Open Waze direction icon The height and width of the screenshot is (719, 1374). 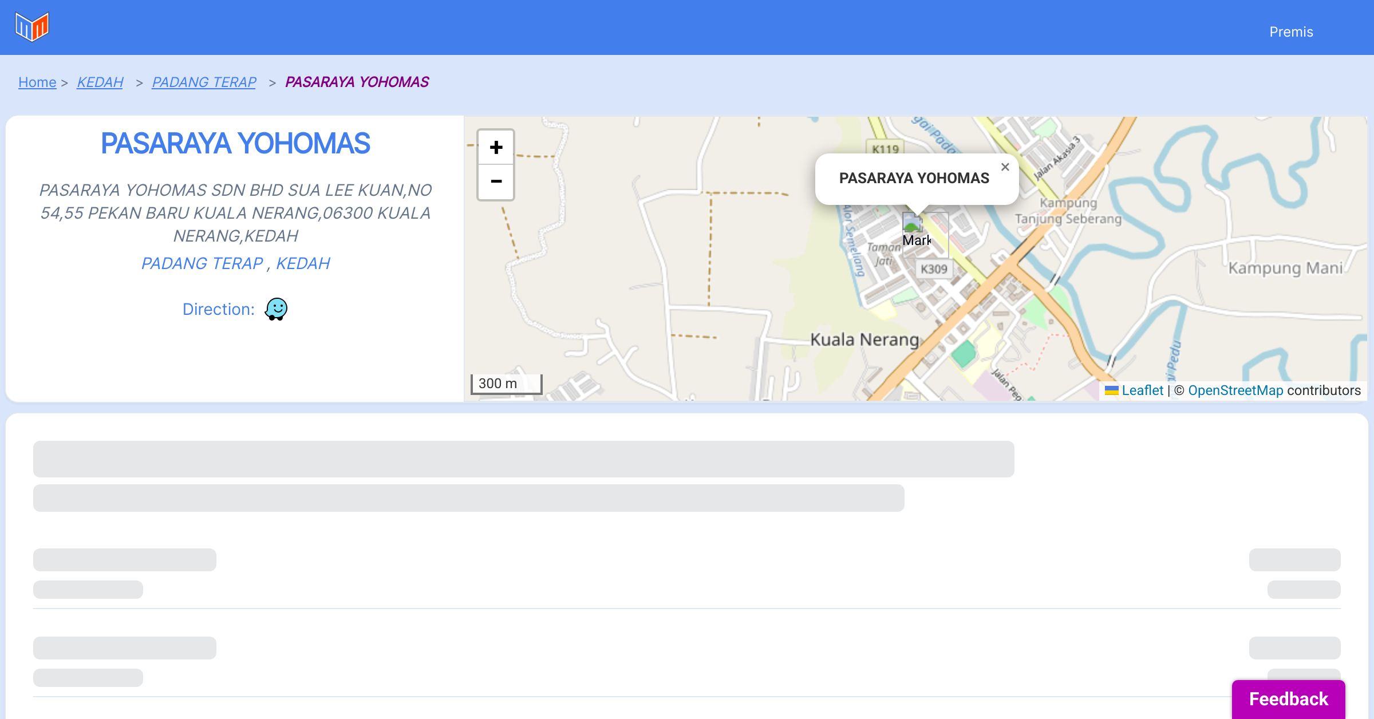coord(276,309)
